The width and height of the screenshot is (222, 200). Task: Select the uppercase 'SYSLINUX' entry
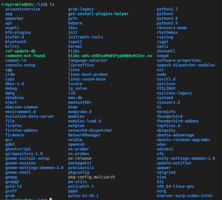point(166,89)
